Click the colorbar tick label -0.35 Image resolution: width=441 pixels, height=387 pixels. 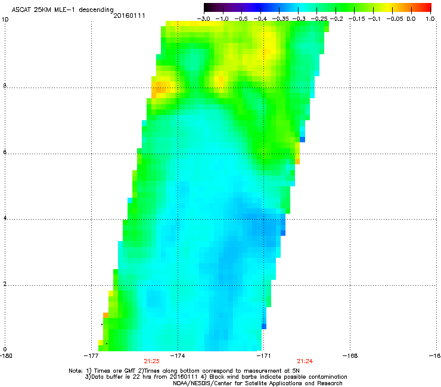[x=281, y=19]
